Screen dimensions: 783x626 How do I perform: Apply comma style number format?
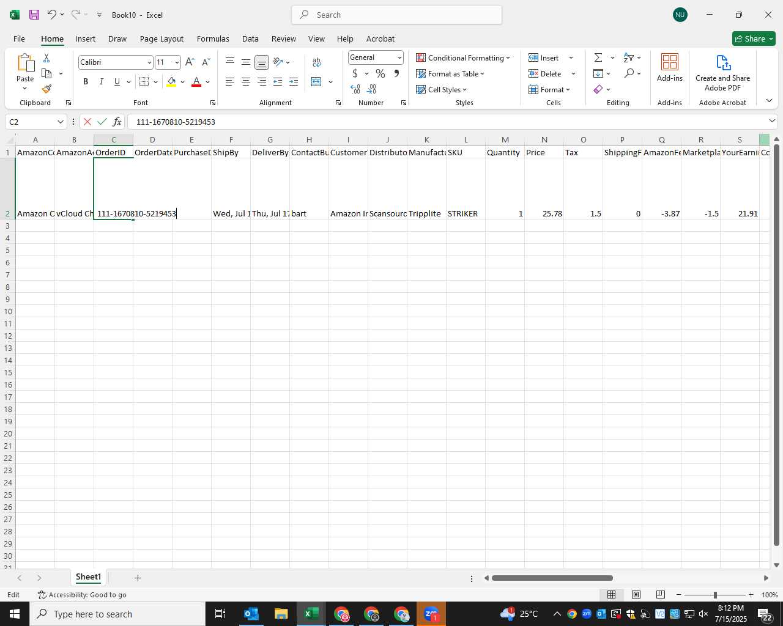point(396,73)
